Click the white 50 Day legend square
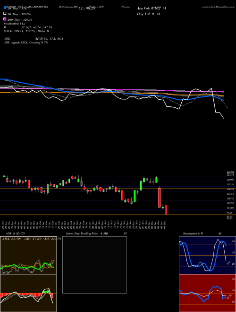This screenshot has height=312, width=236. 5,14
